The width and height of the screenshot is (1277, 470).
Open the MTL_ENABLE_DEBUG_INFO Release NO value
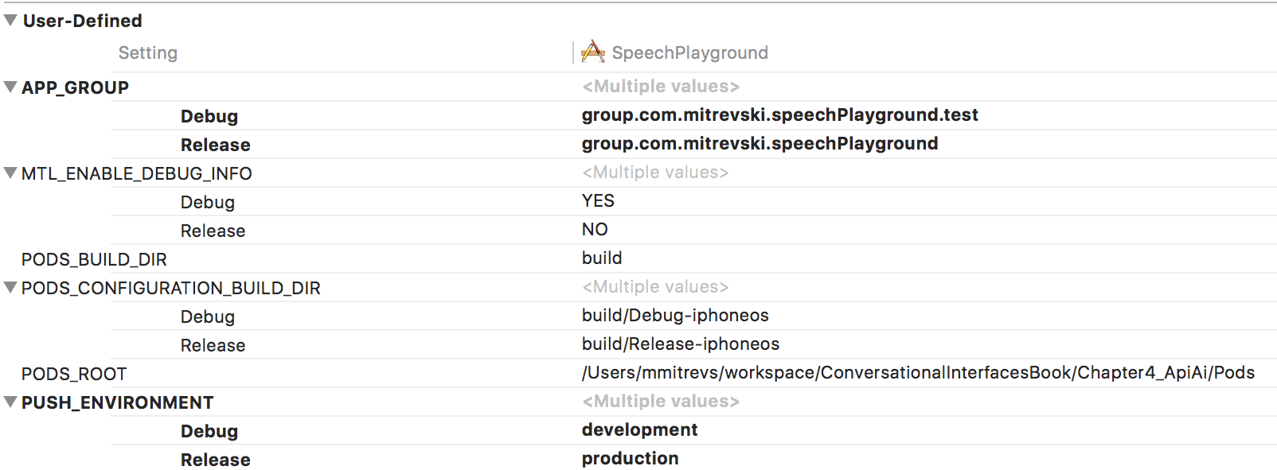click(595, 230)
